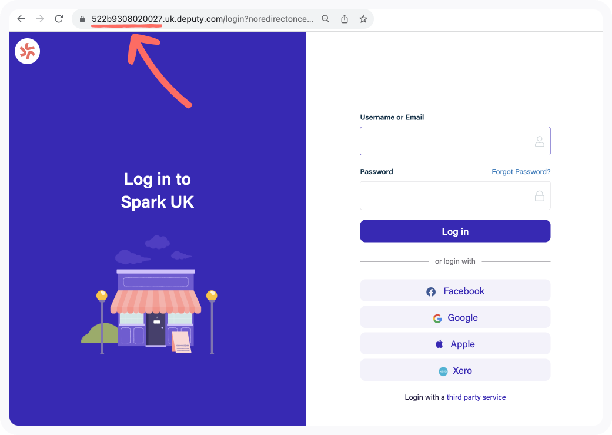The width and height of the screenshot is (612, 435).
Task: Sign in with the Facebook button
Action: click(x=455, y=290)
